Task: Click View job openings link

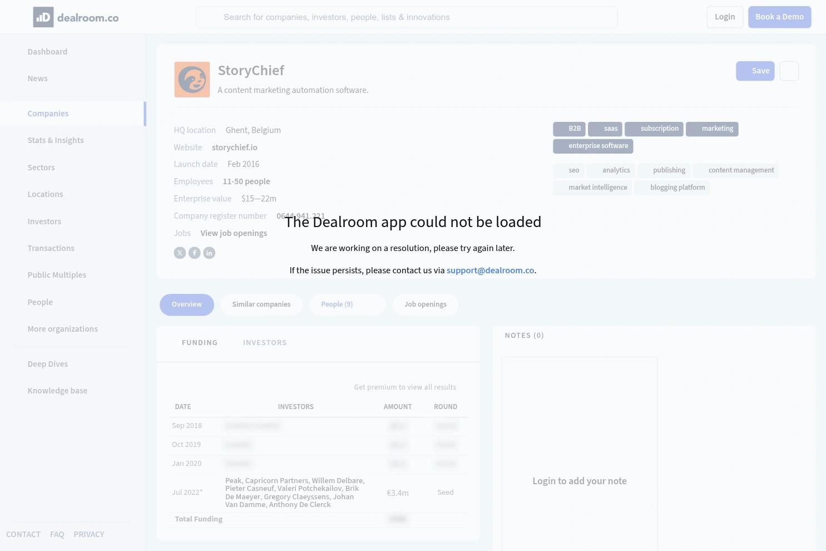Action: pos(234,233)
